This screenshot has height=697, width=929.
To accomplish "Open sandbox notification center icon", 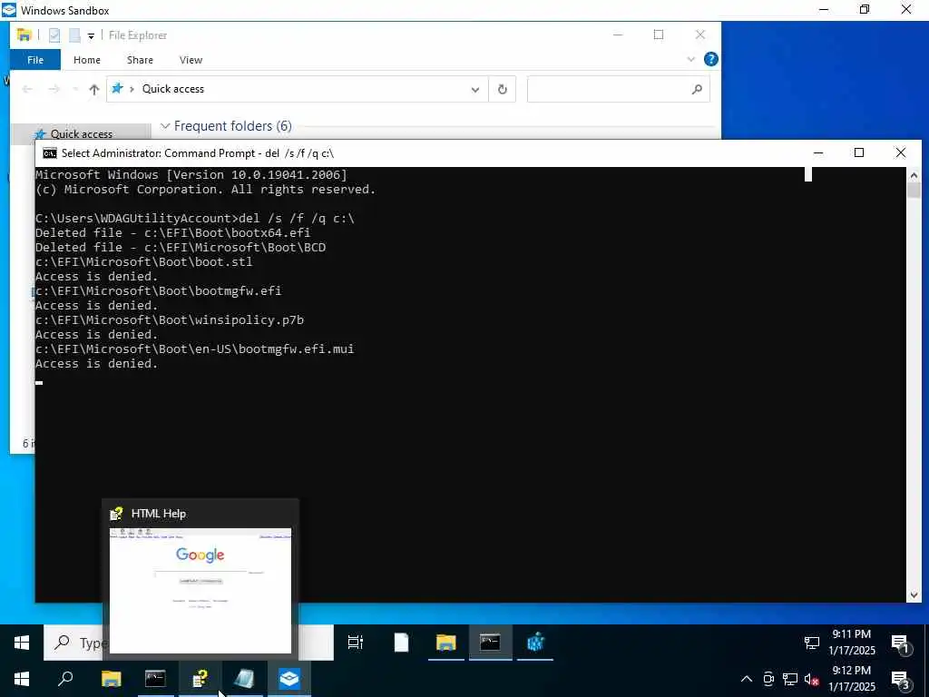I will (901, 643).
